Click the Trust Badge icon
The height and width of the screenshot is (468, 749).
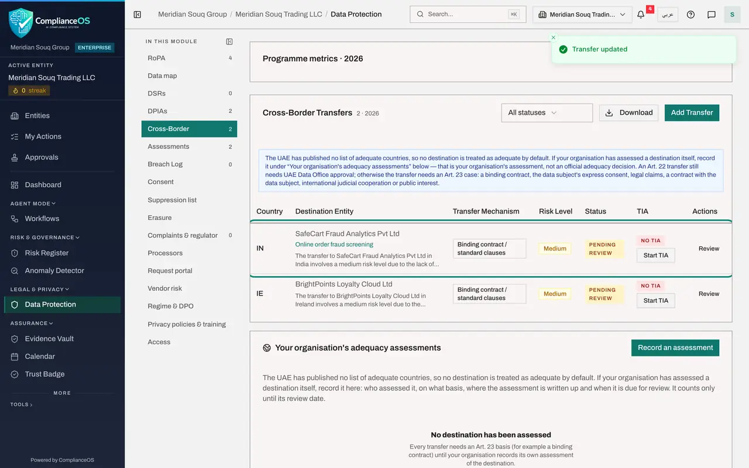(15, 374)
